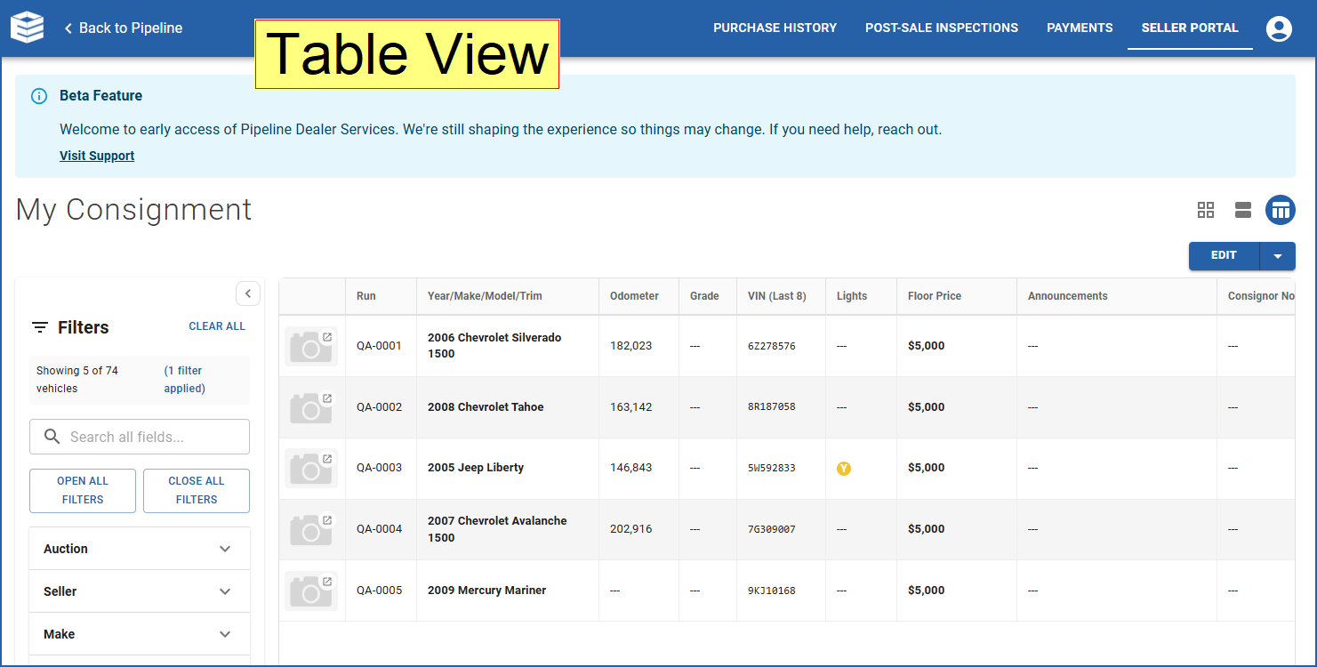This screenshot has width=1317, height=667.
Task: Open photo placeholder for QA-0004
Action: click(311, 529)
